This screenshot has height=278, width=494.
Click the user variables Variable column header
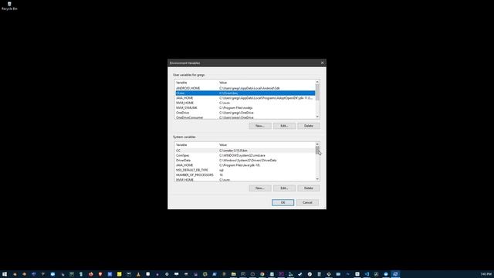click(x=196, y=83)
